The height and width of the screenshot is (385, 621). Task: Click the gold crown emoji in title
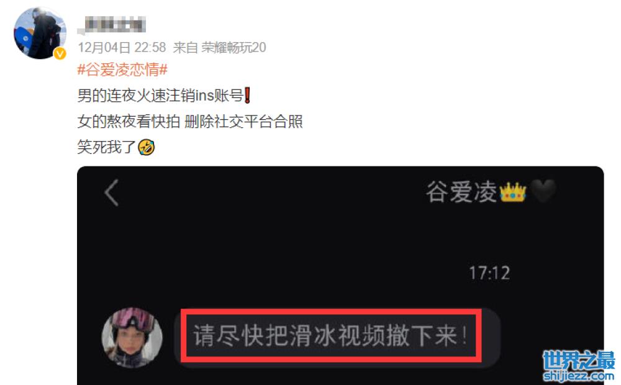pyautogui.click(x=513, y=192)
